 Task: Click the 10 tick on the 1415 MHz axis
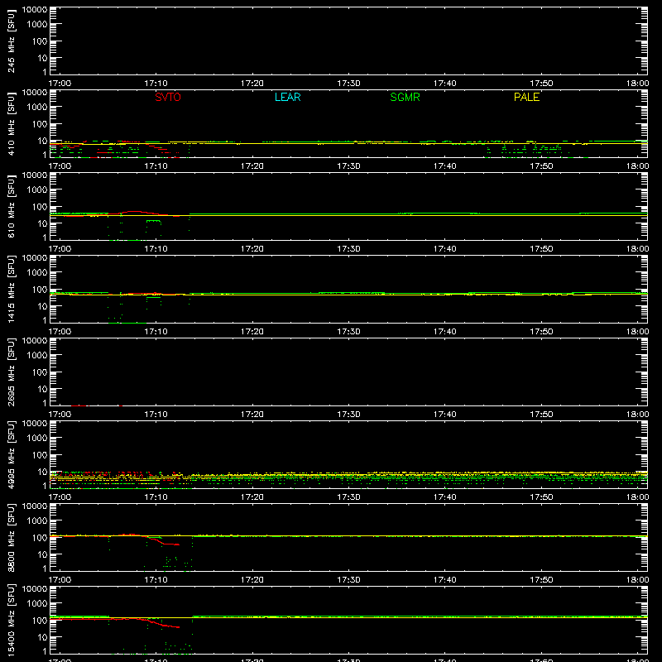point(42,306)
